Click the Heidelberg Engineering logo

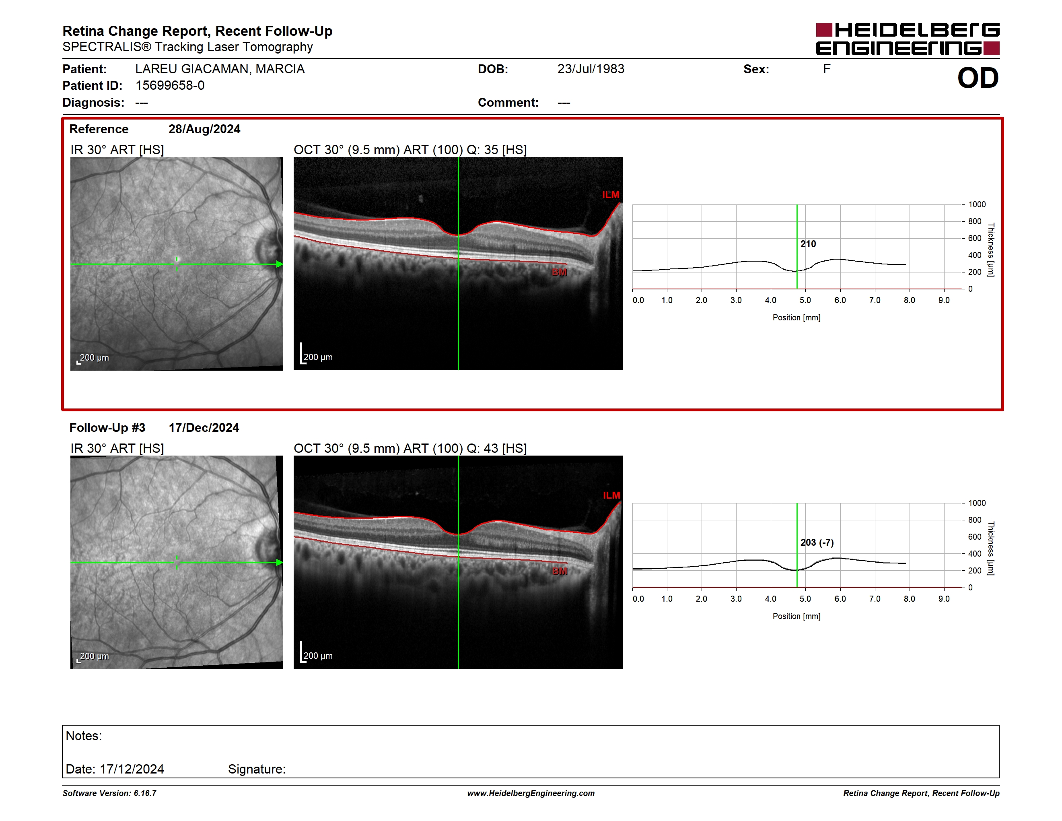(908, 39)
